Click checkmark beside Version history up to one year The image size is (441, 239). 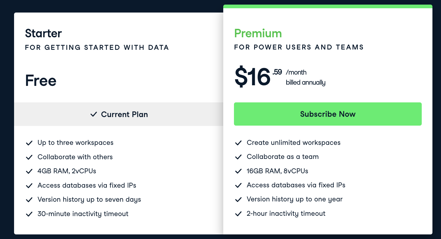[x=238, y=200]
